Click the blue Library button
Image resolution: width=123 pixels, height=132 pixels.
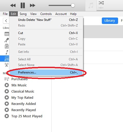[110, 21]
